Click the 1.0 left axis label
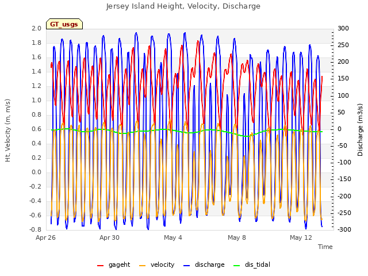 (36, 100)
